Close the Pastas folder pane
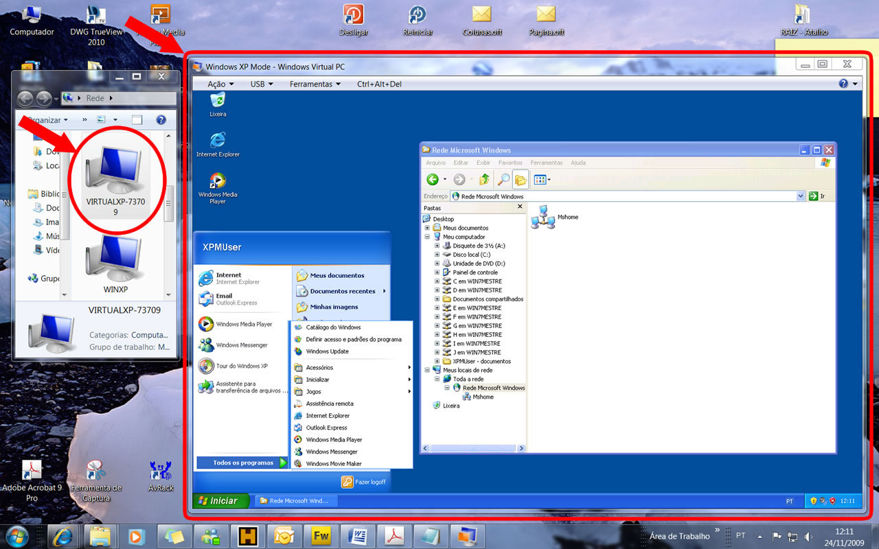The width and height of the screenshot is (879, 549). point(519,207)
